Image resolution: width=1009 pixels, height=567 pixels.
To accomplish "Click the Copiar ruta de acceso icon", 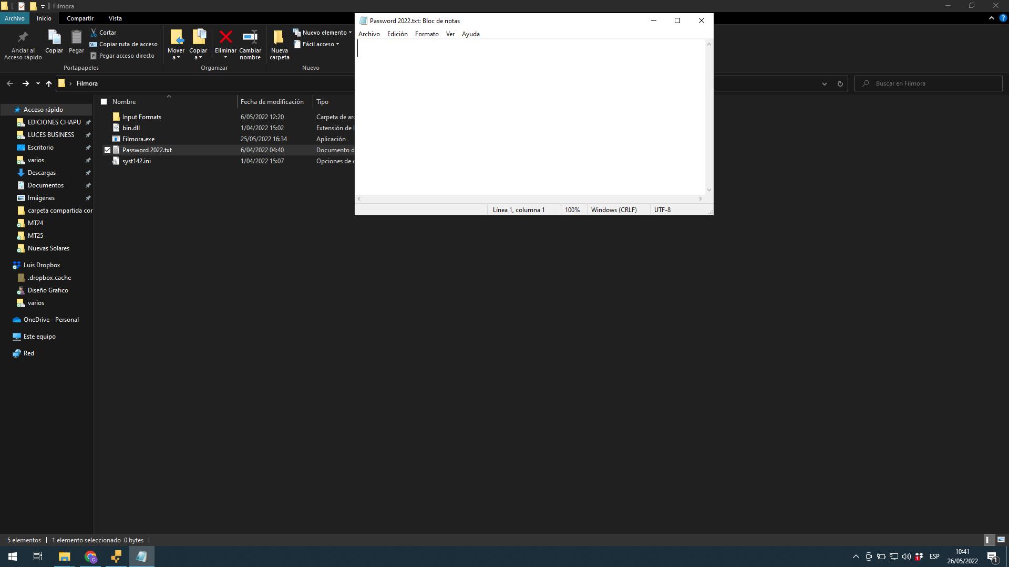I will pyautogui.click(x=94, y=44).
